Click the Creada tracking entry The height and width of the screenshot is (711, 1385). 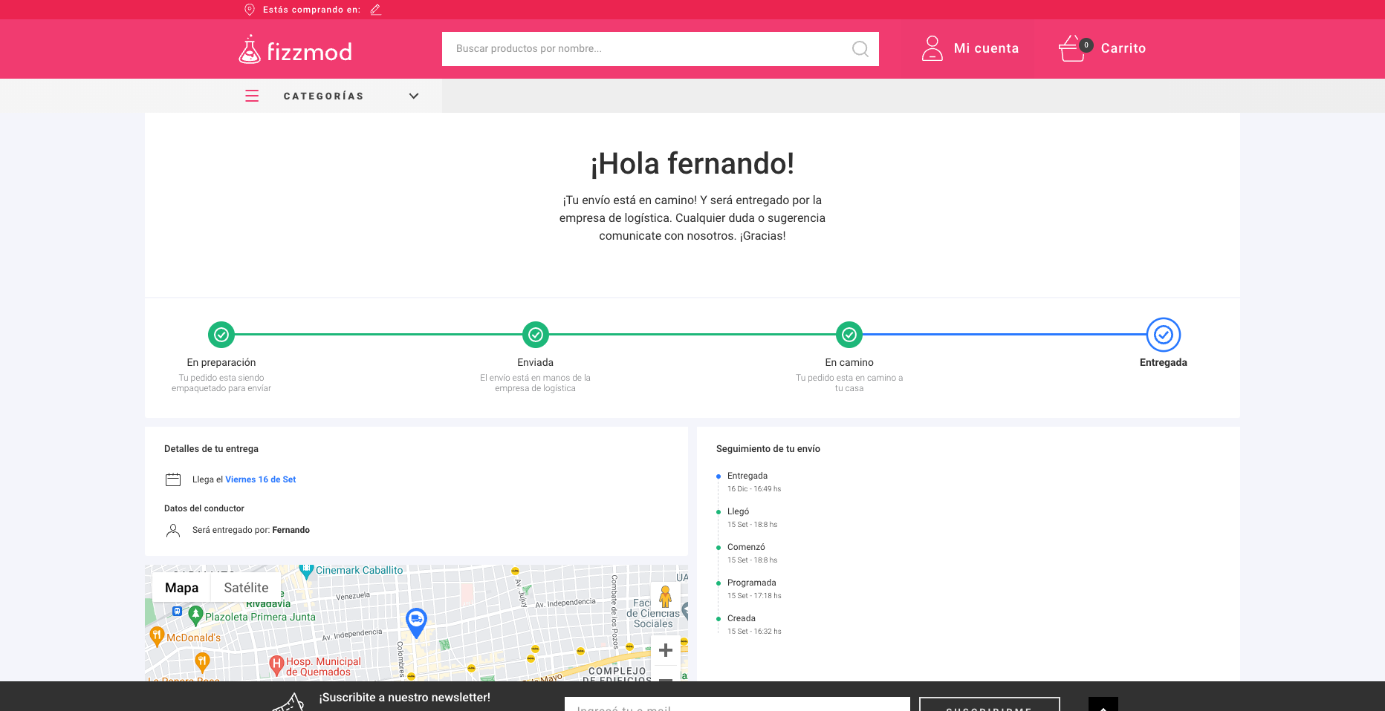coord(742,618)
